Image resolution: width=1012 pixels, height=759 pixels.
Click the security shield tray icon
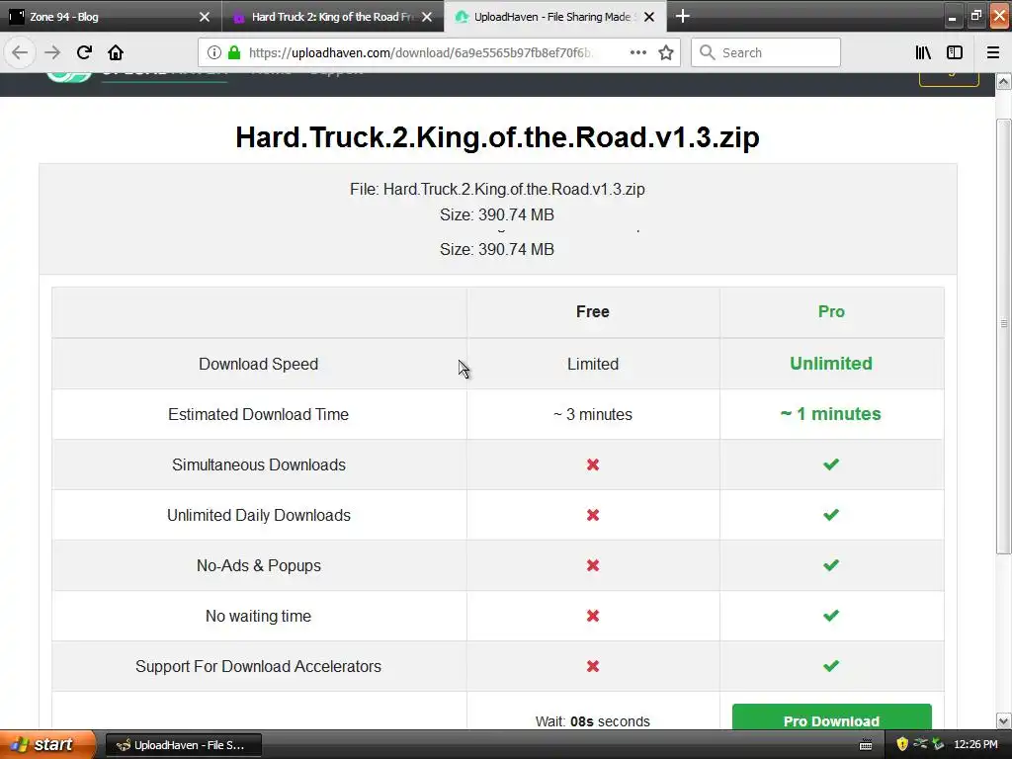pyautogui.click(x=902, y=744)
